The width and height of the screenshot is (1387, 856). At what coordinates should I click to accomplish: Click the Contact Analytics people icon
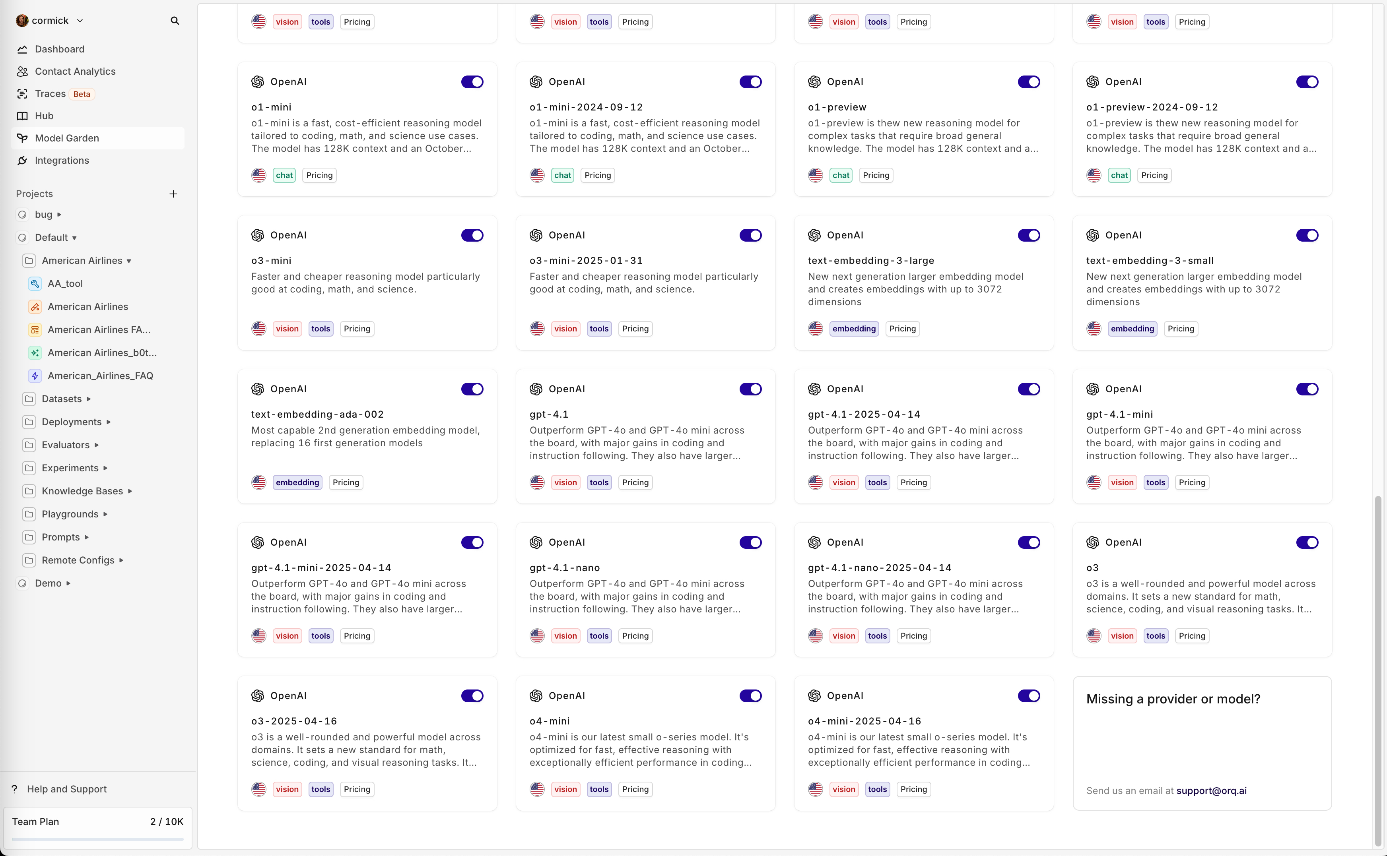pos(22,72)
